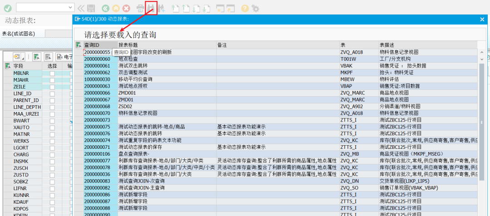
Task: Click the 字段 column header
Action: tap(27, 66)
